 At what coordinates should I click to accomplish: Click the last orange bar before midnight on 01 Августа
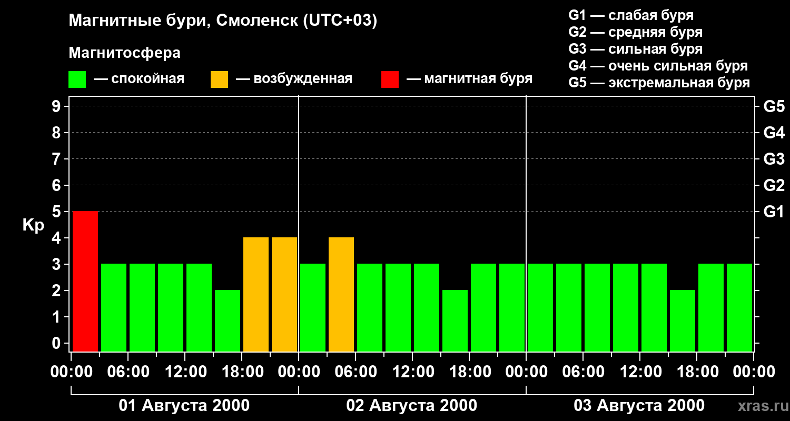click(284, 294)
